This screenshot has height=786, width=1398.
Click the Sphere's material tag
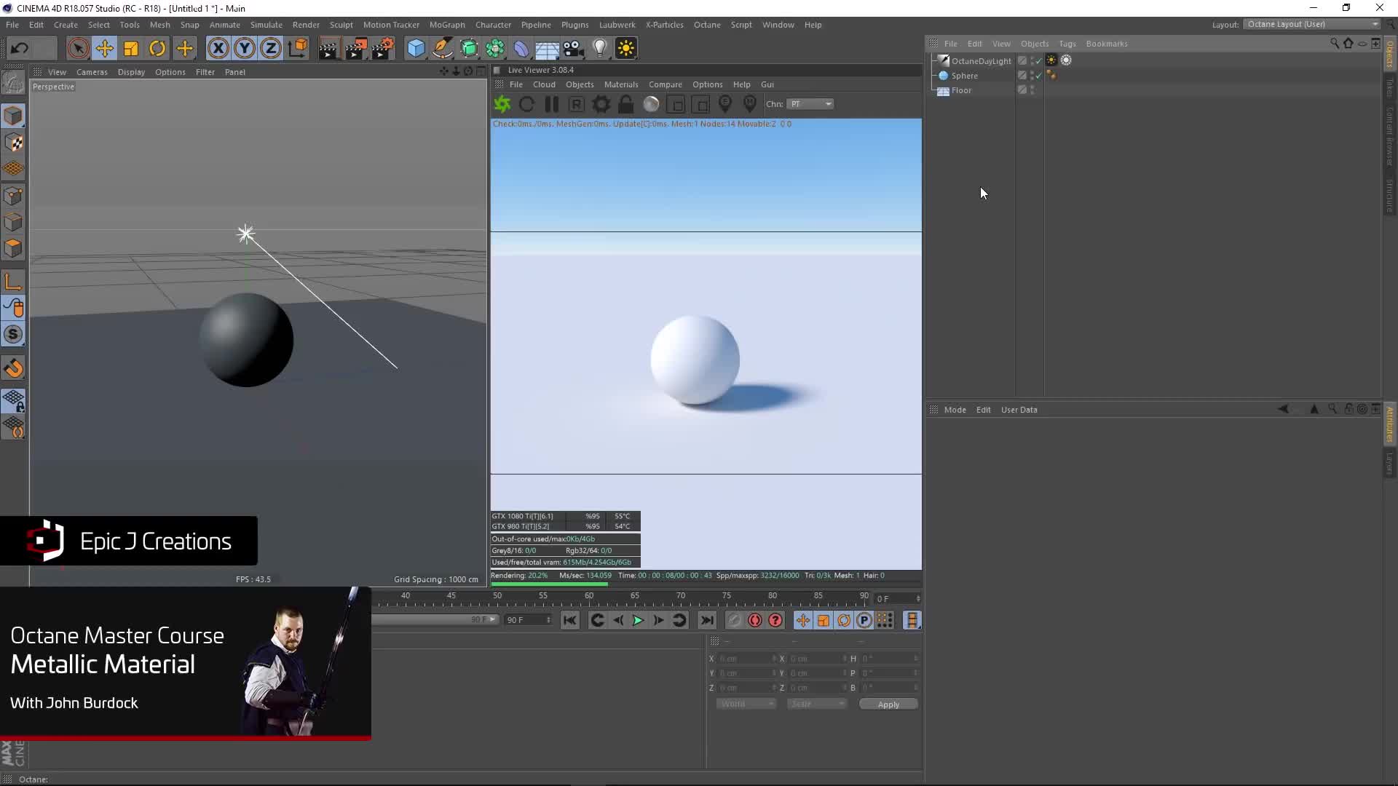tap(1051, 75)
